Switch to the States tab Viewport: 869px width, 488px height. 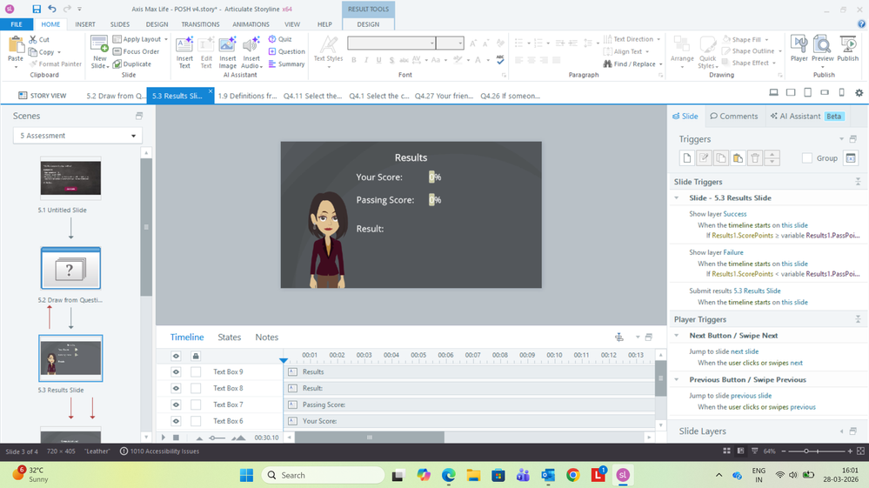(229, 338)
